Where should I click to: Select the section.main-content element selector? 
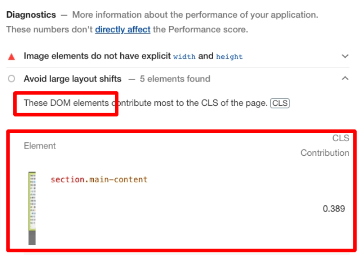tap(99, 180)
